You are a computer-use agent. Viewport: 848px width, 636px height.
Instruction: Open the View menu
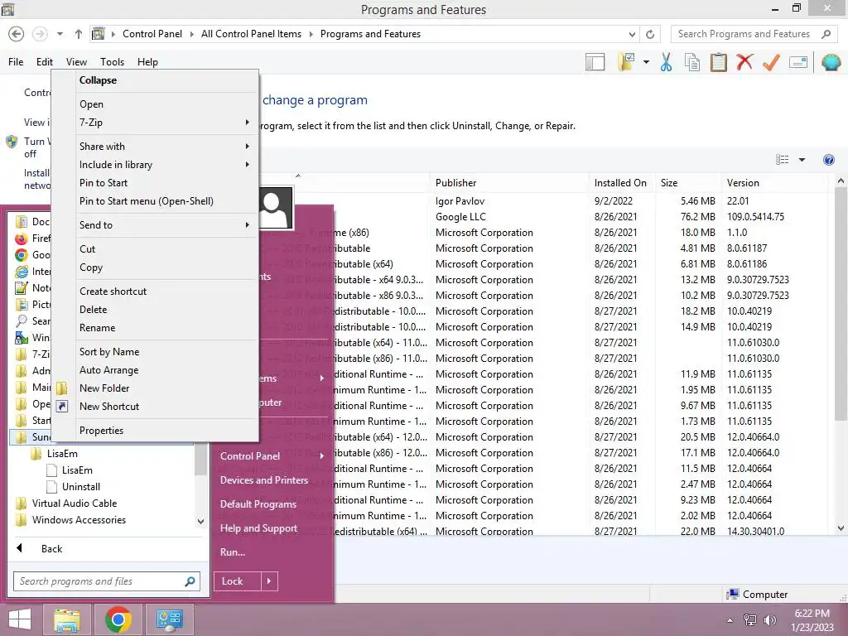[76, 62]
